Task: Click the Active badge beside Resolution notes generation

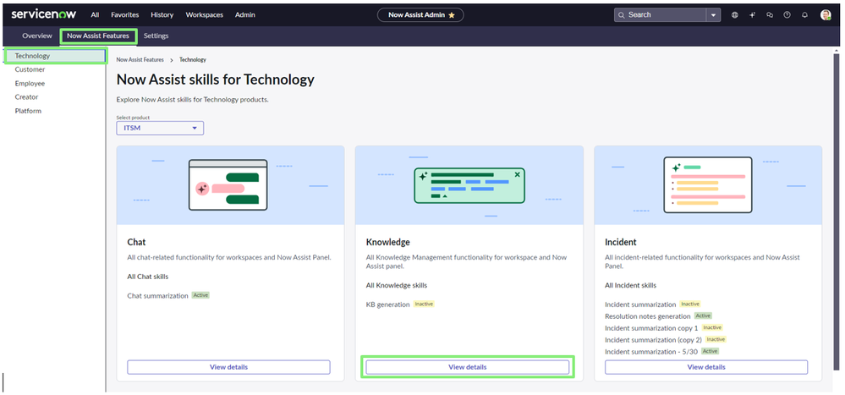Action: point(703,315)
